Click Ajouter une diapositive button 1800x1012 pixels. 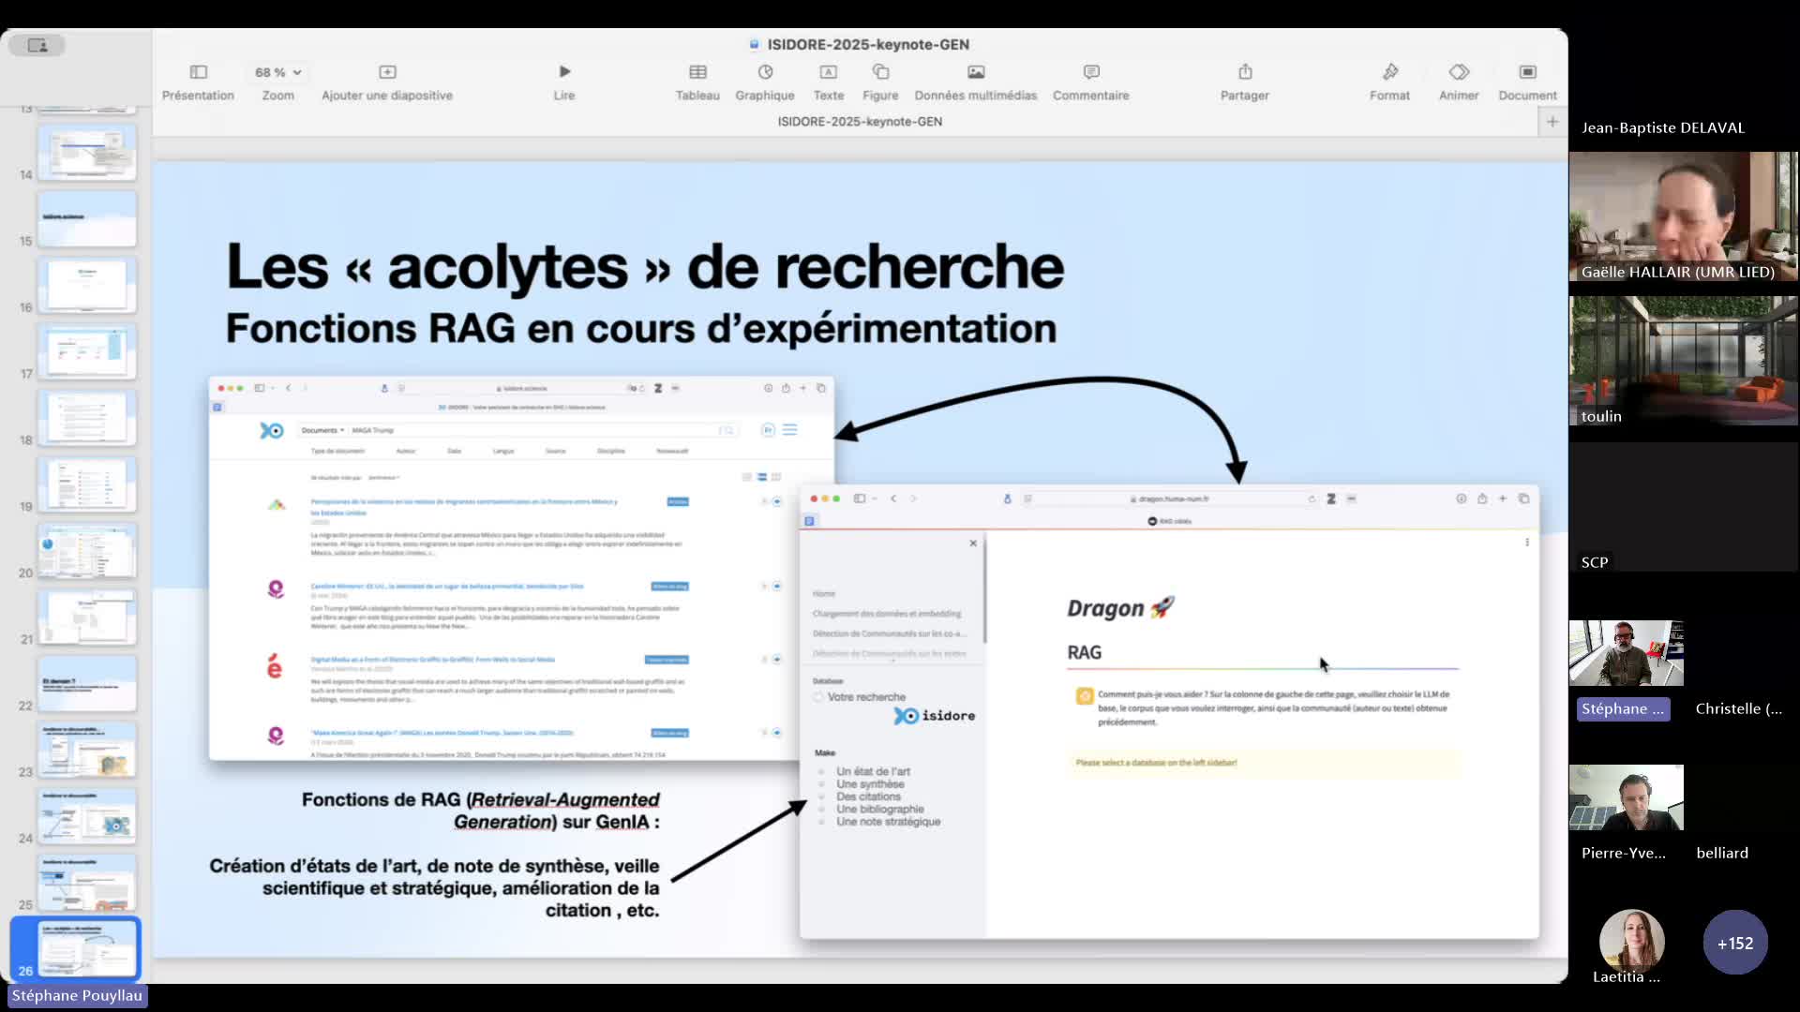point(387,82)
